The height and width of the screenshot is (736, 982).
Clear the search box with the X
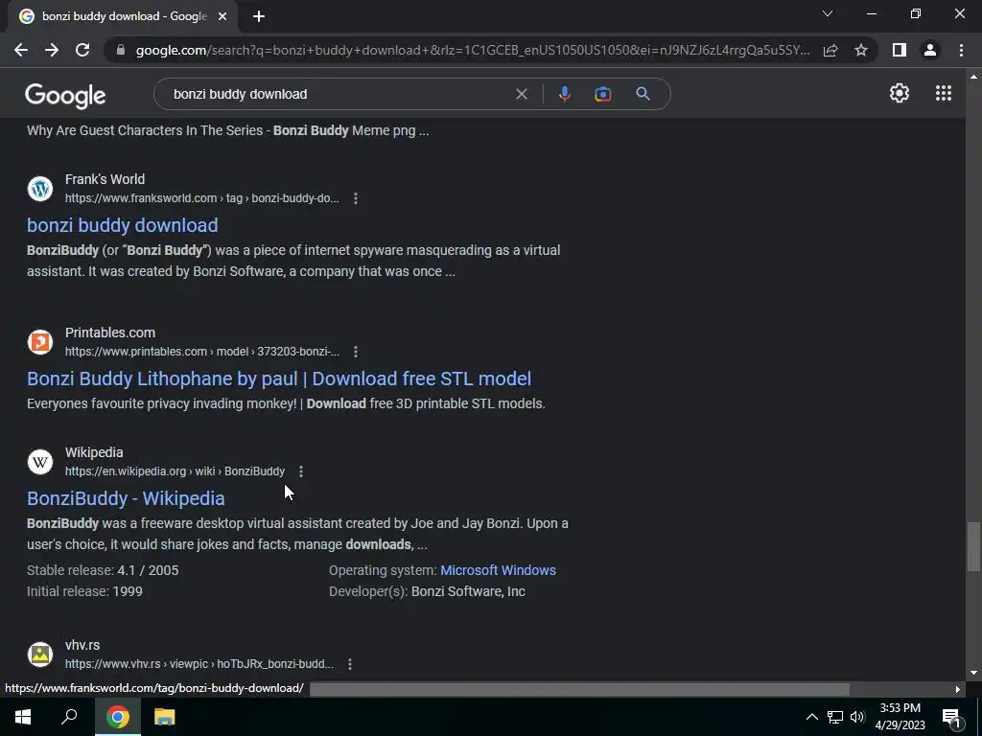pos(521,94)
